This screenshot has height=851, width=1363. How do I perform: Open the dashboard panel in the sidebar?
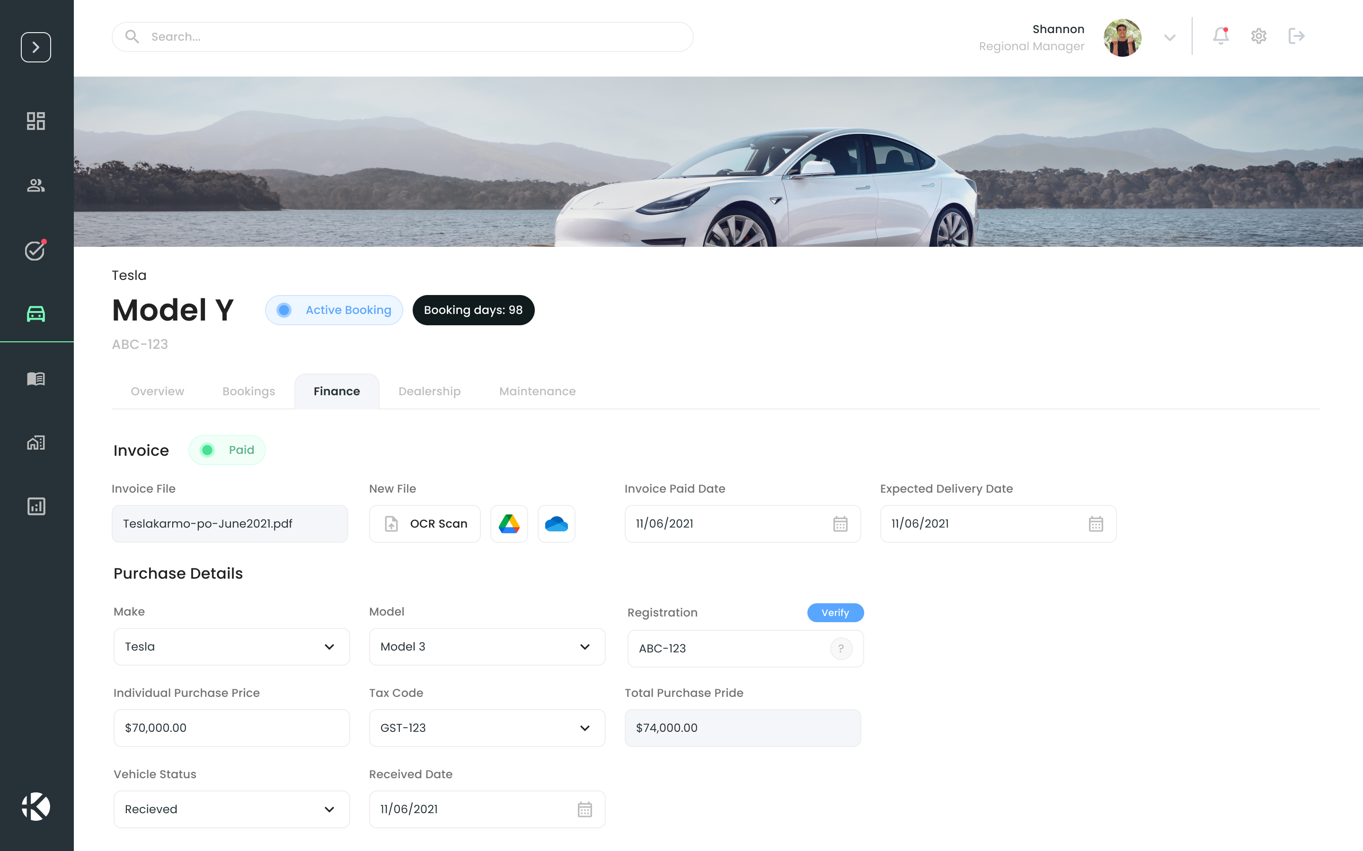pyautogui.click(x=36, y=121)
